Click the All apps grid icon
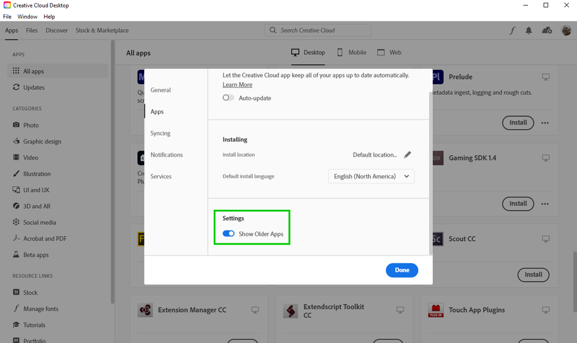577x343 pixels. click(16, 70)
